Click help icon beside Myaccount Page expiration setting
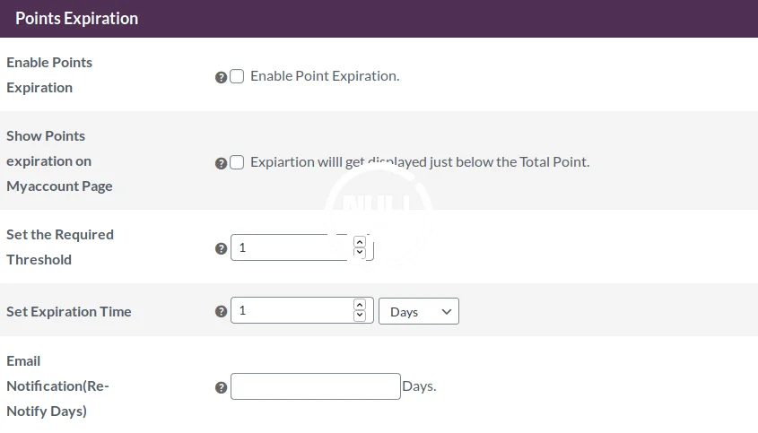 pos(222,164)
